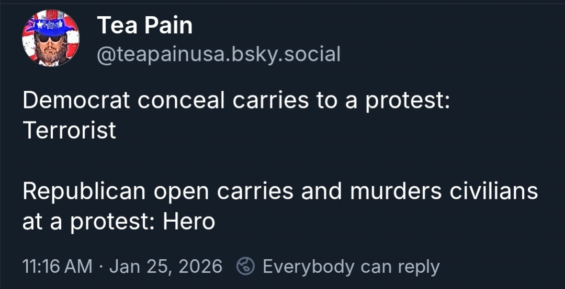The width and height of the screenshot is (565, 289).
Task: Click the sunglasses on the avatar image
Action: (x=50, y=38)
